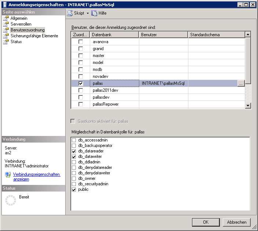Click the Zuord... column header
This screenshot has height=231, width=258.
pyautogui.click(x=81, y=35)
